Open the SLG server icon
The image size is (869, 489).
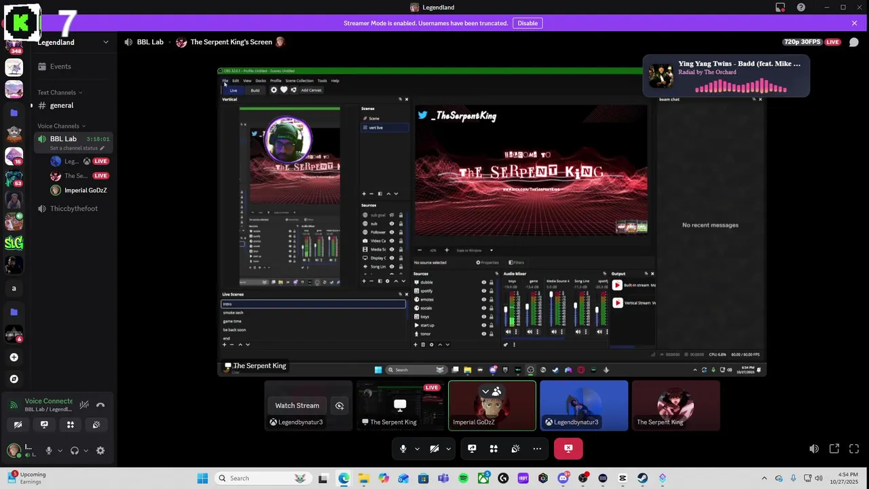pyautogui.click(x=14, y=242)
